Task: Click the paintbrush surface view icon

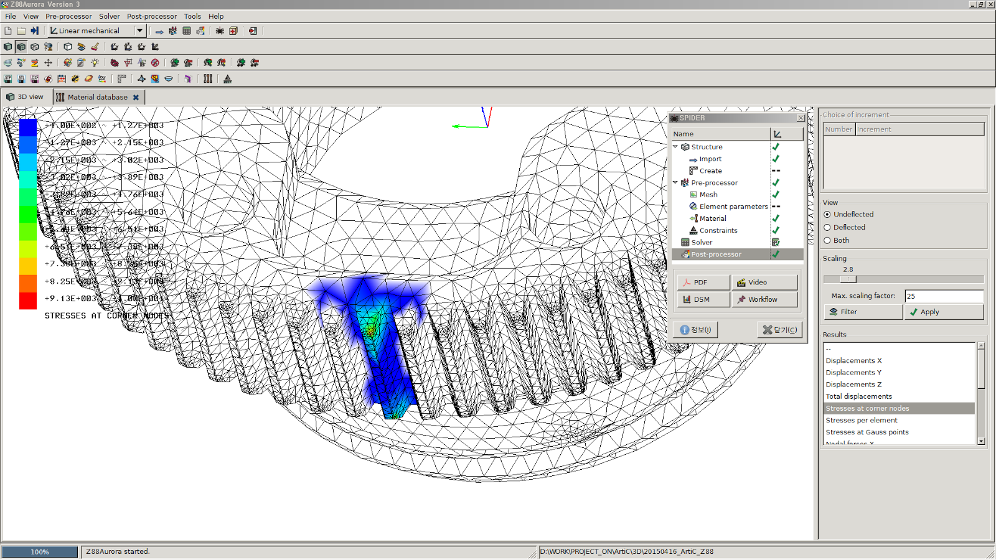Action: [95, 47]
